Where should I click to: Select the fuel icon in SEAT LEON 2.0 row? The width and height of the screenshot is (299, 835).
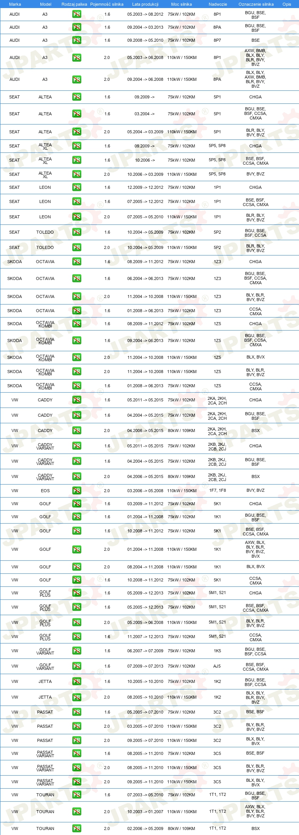tap(76, 217)
